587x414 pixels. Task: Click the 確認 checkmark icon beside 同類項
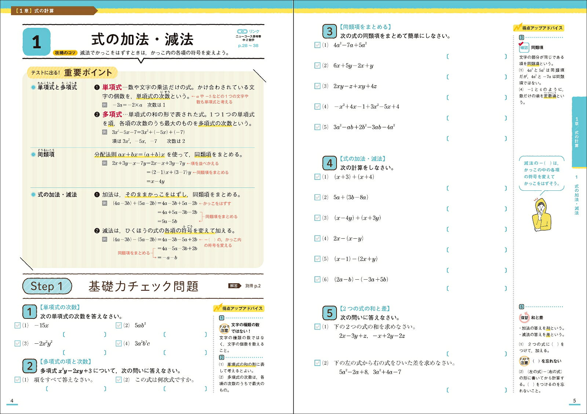point(524,47)
